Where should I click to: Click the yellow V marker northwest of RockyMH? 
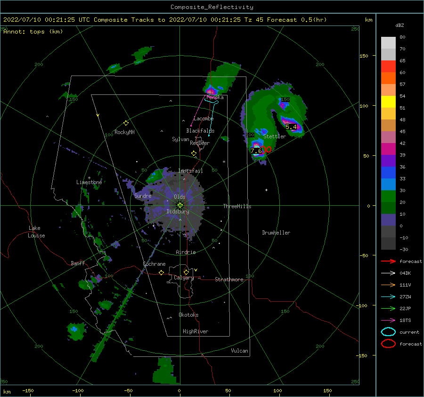(x=98, y=115)
